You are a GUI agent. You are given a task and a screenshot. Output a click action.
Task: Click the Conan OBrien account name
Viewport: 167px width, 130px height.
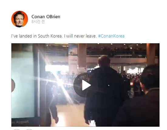46,17
